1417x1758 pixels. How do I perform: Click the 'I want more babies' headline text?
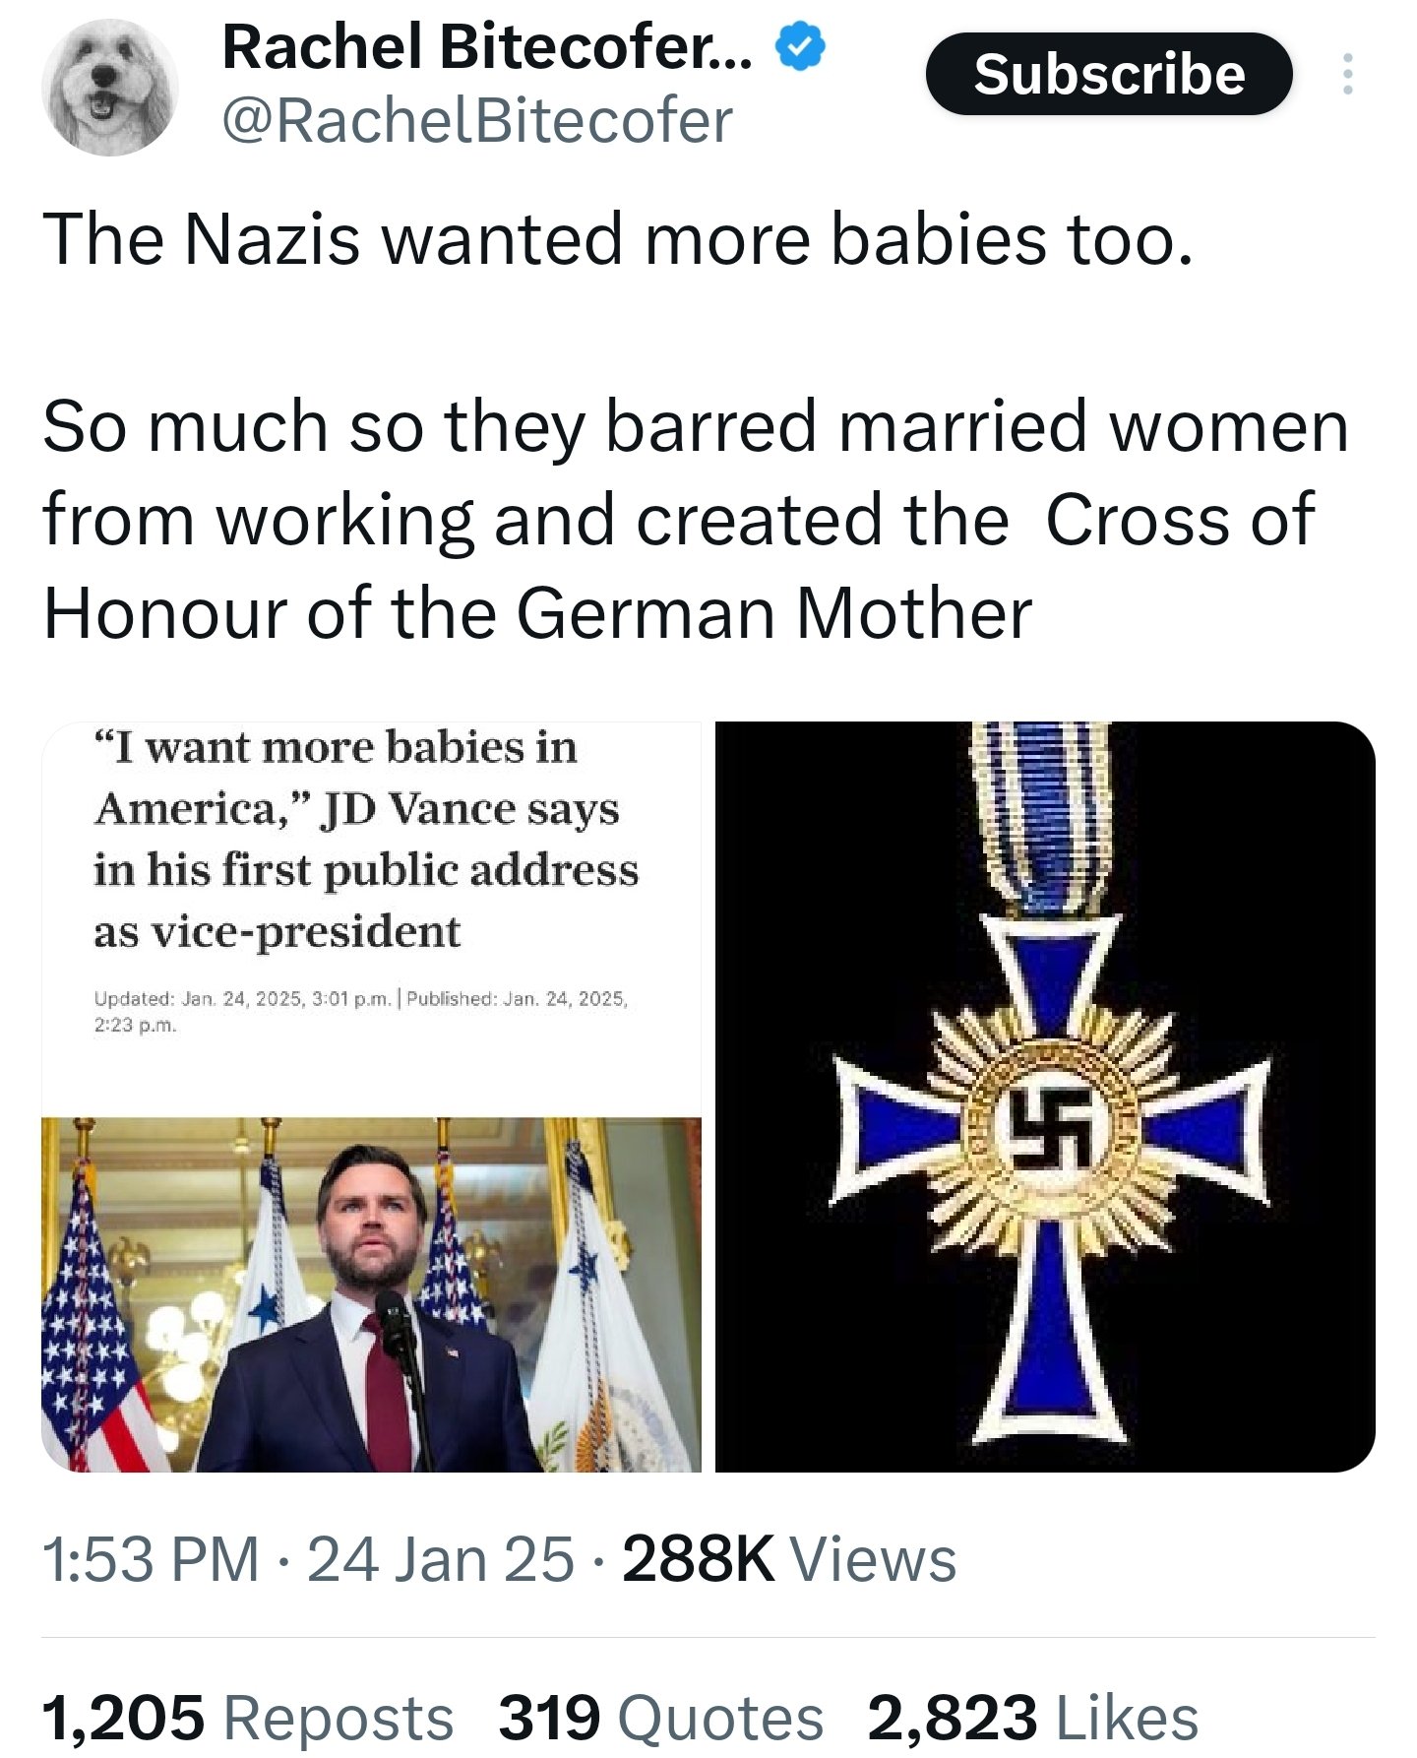tap(366, 839)
